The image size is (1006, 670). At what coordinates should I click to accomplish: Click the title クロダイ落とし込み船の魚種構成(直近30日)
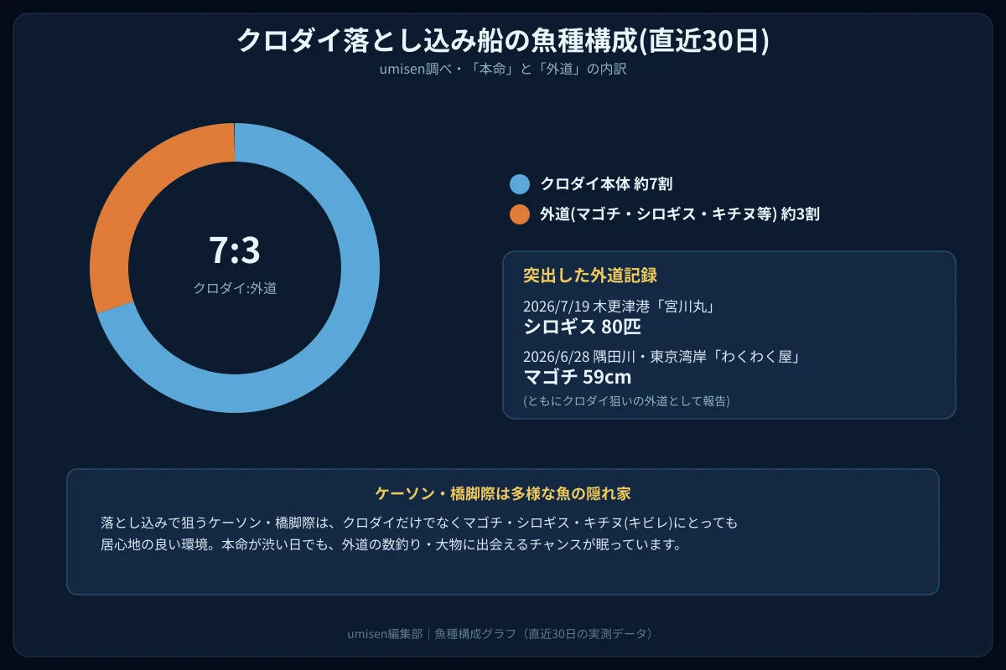(x=503, y=41)
